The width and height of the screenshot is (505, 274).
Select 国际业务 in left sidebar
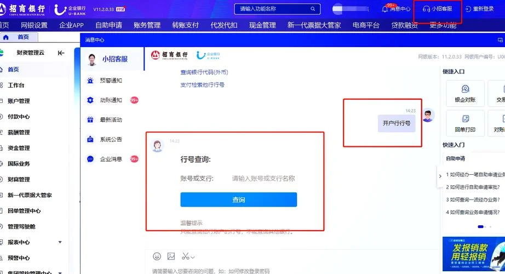pos(19,164)
